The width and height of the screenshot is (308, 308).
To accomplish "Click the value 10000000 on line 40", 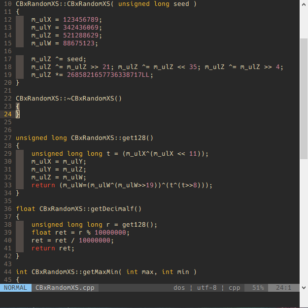I will (95, 240).
